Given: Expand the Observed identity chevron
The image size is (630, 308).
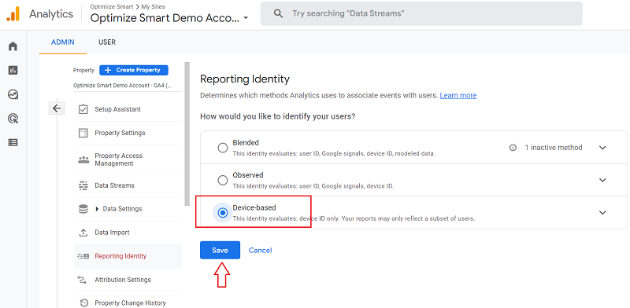Looking at the screenshot, I should (602, 180).
